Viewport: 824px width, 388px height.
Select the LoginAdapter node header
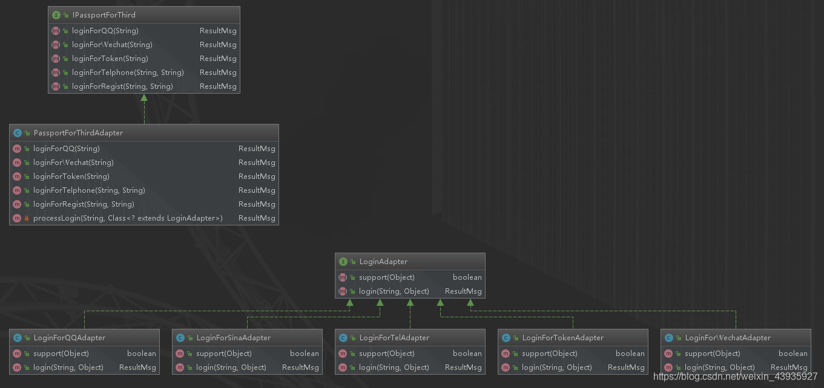[383, 262]
